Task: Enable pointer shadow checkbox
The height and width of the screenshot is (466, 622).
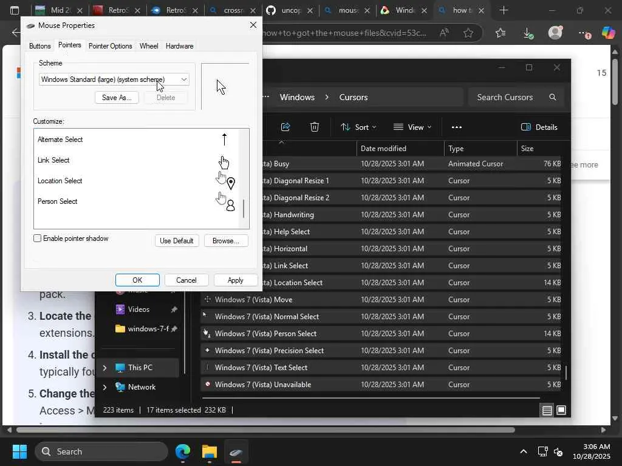Action: click(37, 238)
